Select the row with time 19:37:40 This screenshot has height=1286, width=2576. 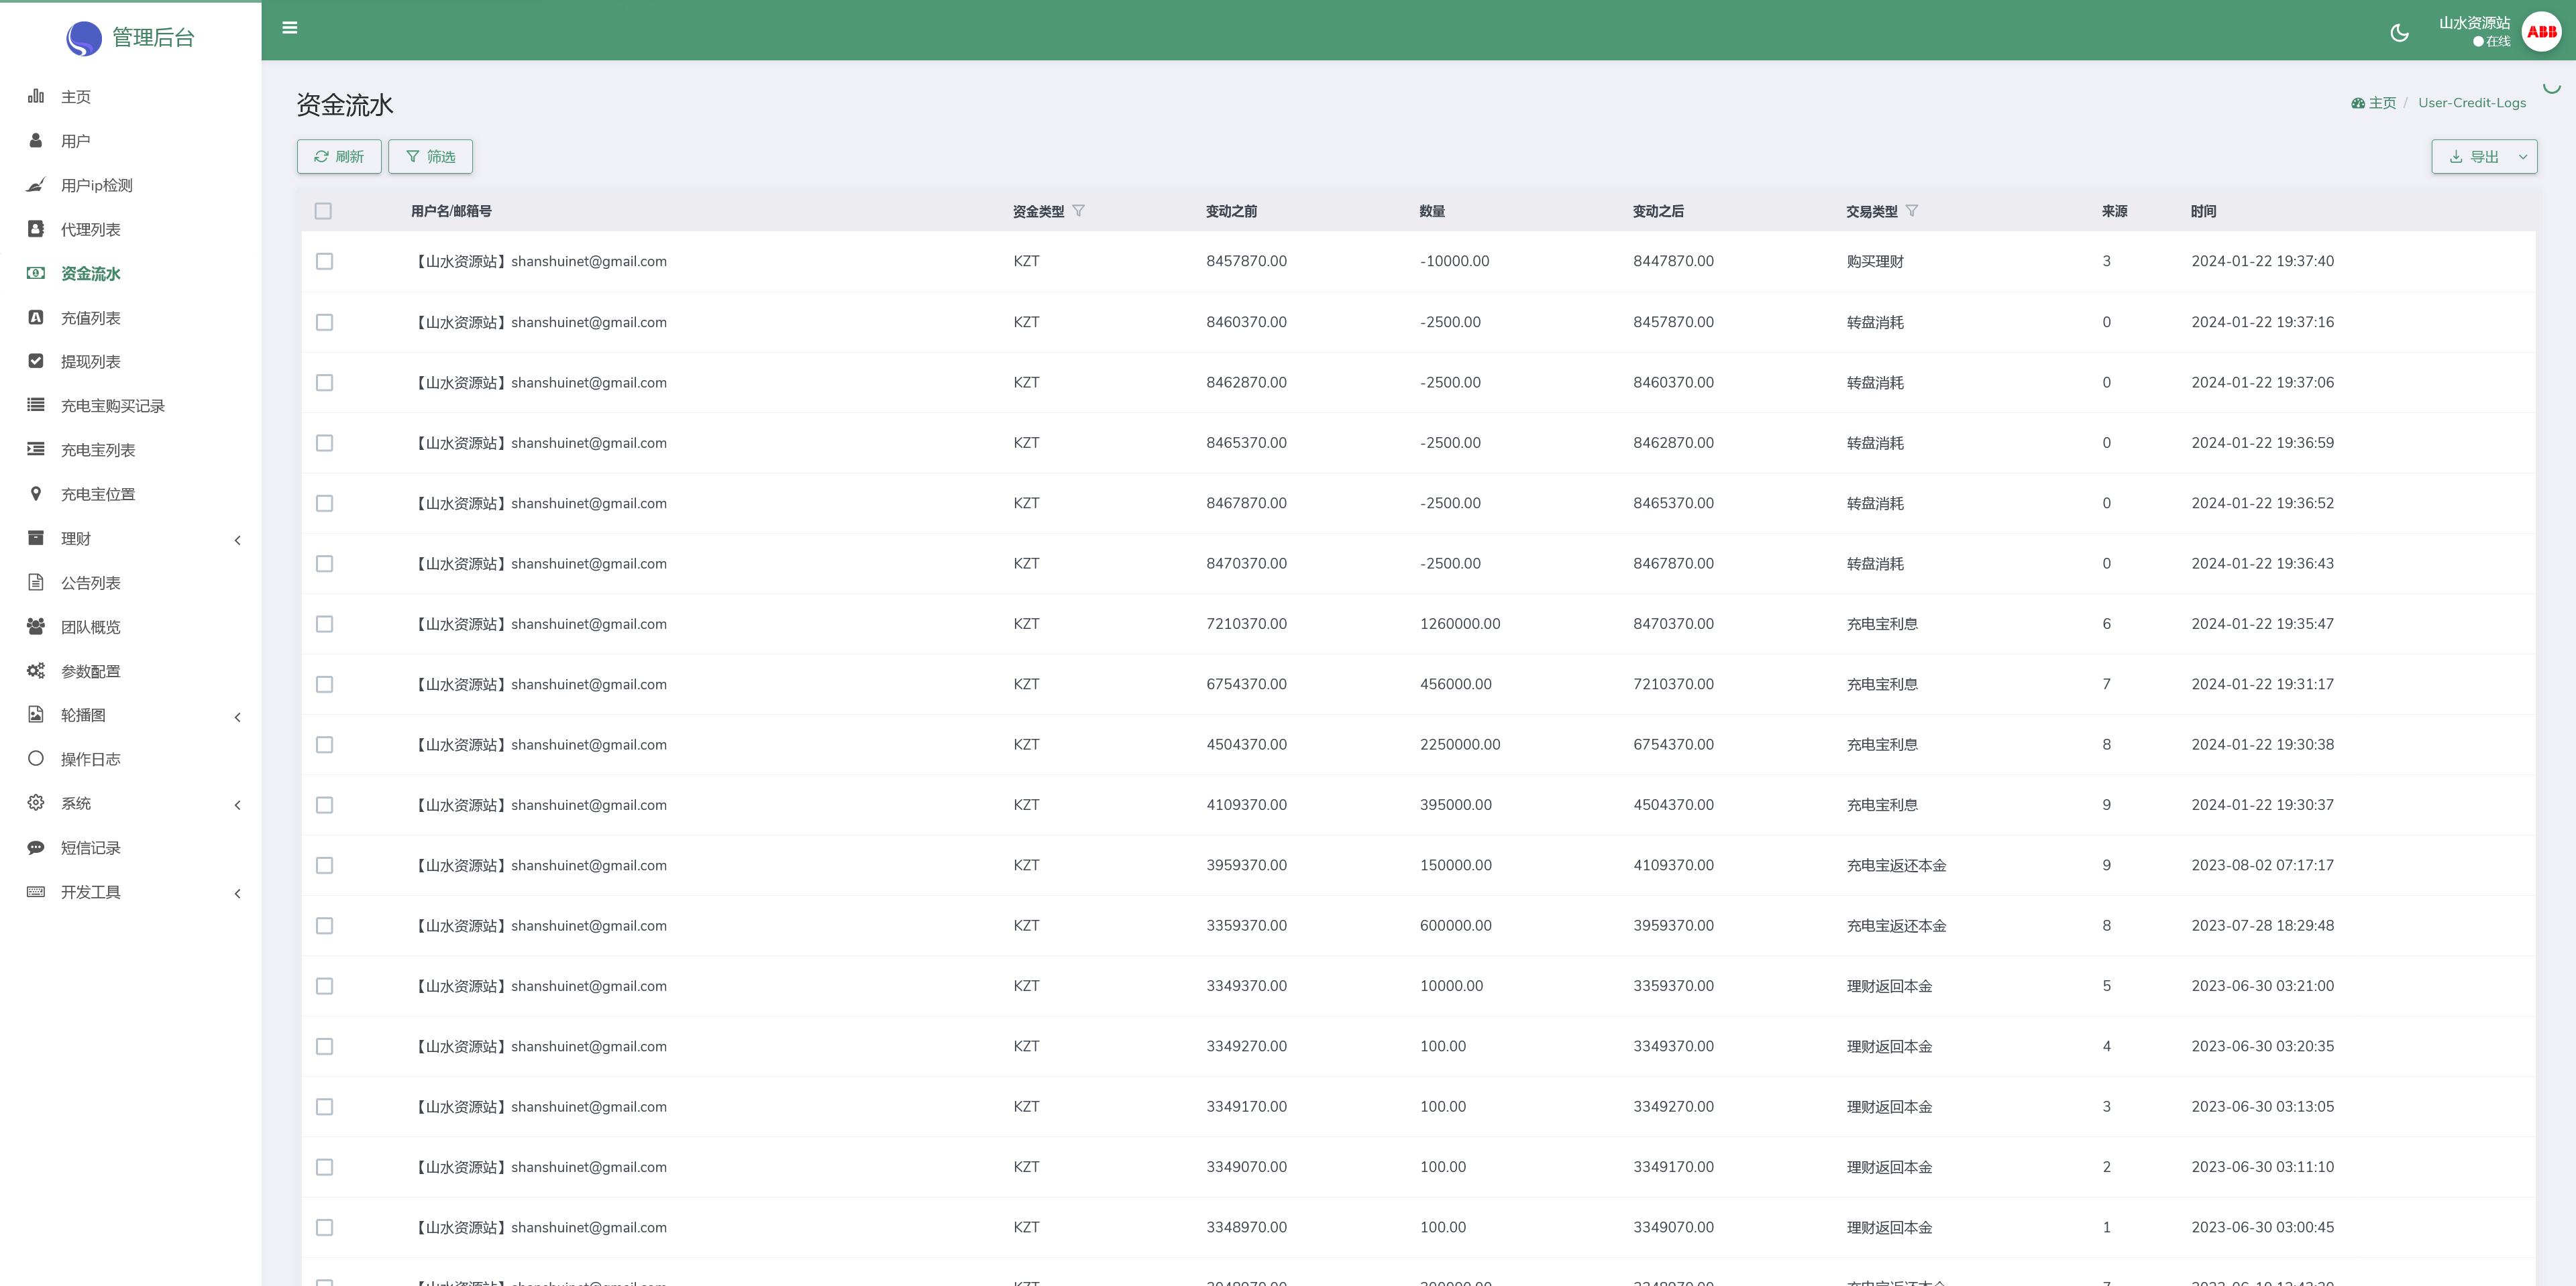[x=324, y=261]
